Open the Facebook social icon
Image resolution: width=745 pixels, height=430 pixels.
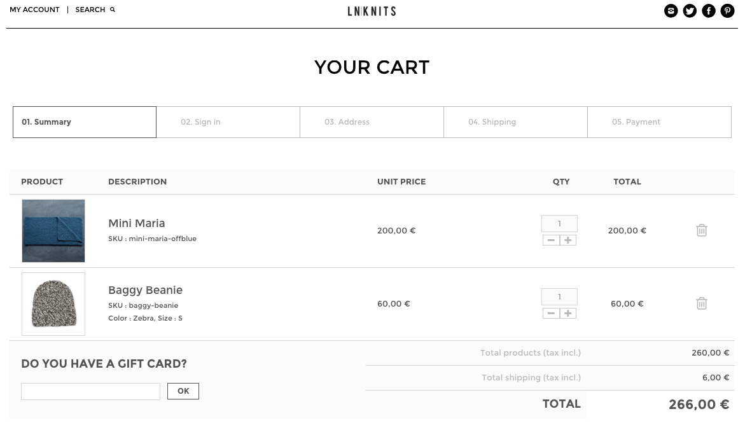point(709,11)
